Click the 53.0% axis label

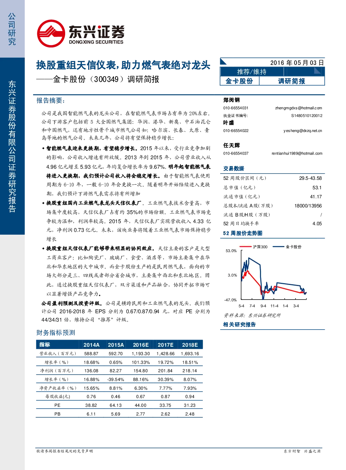click(x=231, y=251)
